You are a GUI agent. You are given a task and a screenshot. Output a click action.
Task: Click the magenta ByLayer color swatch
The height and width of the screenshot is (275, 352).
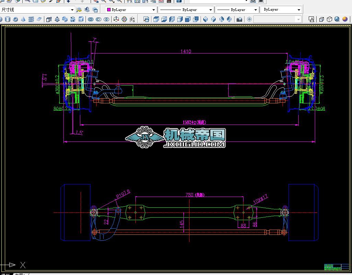[109, 10]
